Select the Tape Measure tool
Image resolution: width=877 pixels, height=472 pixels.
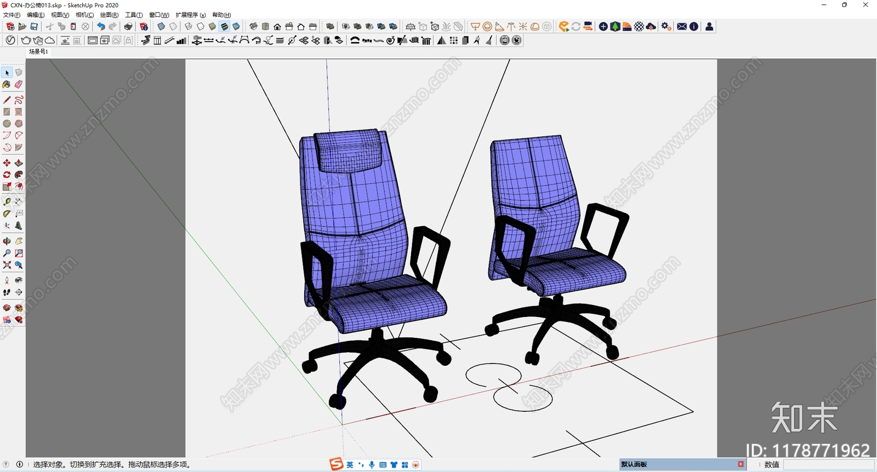[x=7, y=202]
